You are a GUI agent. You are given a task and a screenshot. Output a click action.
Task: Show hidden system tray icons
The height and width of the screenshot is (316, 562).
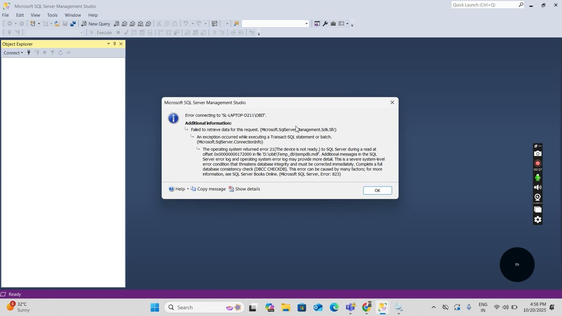[433, 307]
